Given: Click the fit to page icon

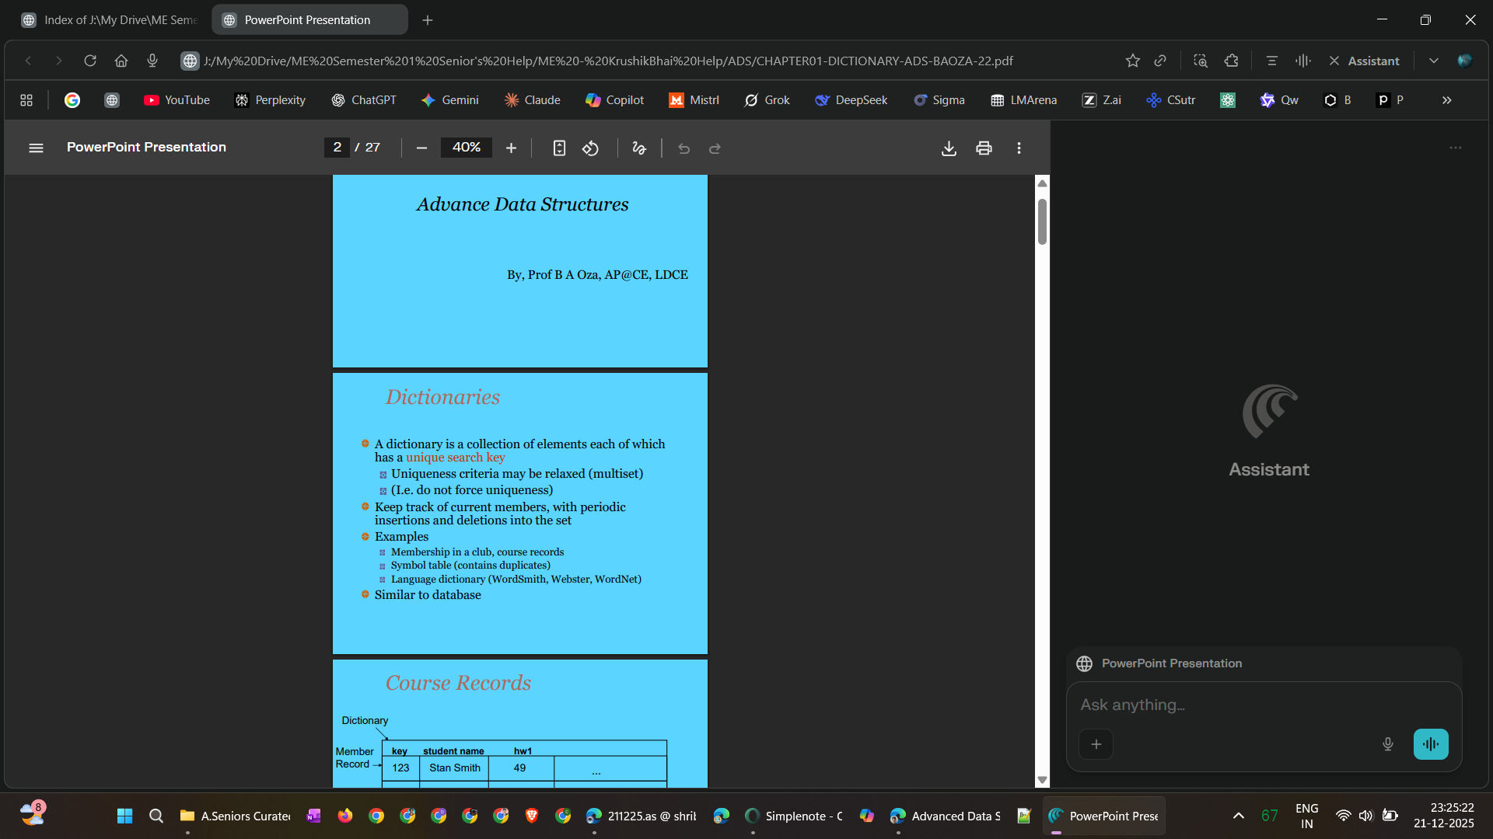Looking at the screenshot, I should (x=559, y=148).
